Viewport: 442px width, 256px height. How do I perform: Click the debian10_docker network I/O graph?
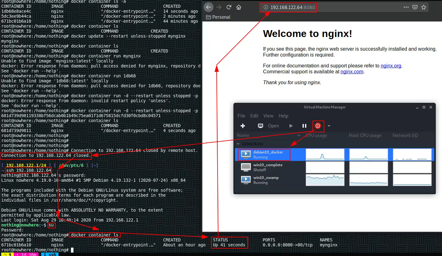pos(412,154)
